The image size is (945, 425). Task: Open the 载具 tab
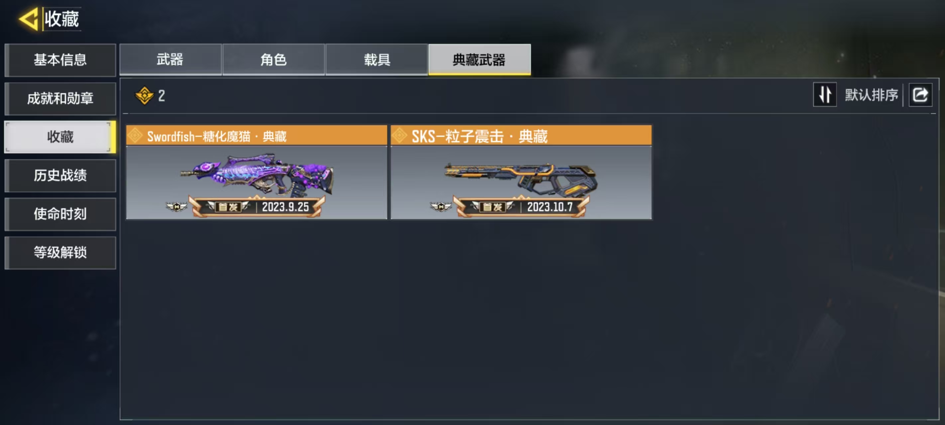click(x=376, y=60)
